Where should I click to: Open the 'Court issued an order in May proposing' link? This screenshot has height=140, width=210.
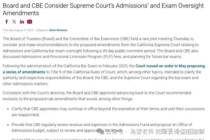tap(170, 66)
